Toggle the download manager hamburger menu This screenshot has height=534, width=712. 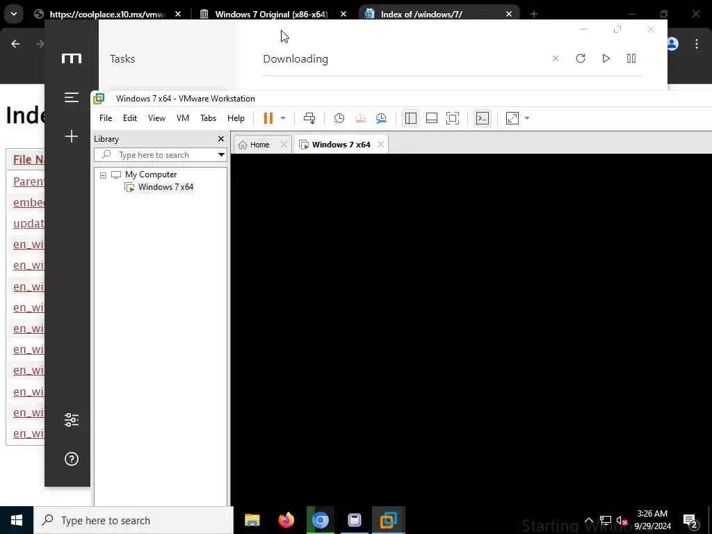coord(72,97)
